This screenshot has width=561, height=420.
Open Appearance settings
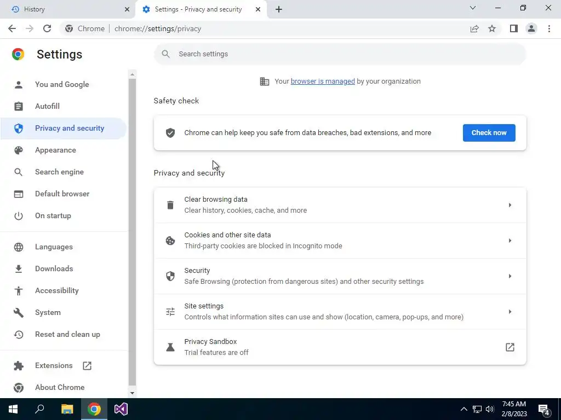[64, 150]
